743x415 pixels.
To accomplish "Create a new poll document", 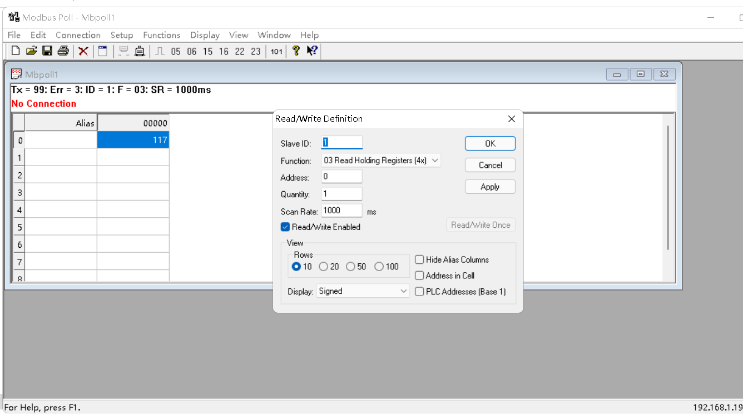I will [x=16, y=51].
